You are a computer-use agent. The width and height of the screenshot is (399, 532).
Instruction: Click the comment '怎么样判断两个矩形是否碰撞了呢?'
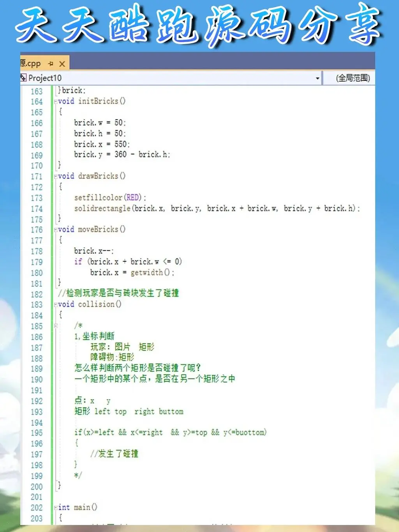138,368
